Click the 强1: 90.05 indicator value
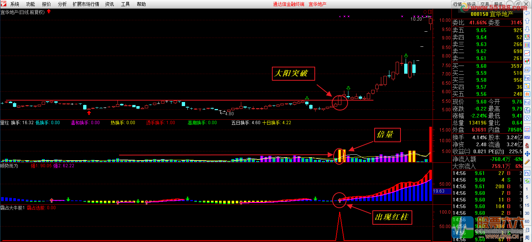The height and width of the screenshot is (242, 532). point(41,166)
